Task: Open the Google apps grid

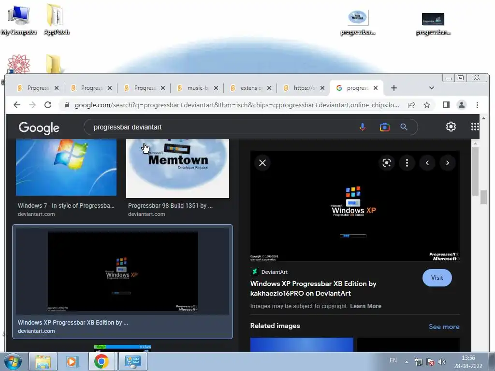Action: point(475,127)
